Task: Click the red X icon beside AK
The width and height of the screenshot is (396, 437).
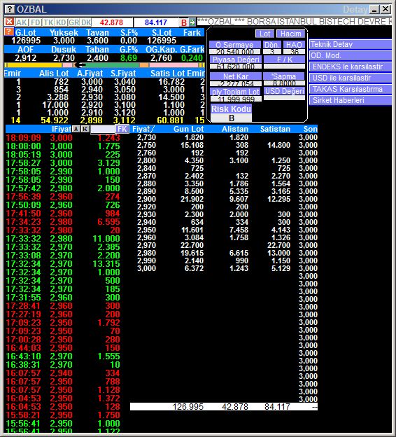Action: pyautogui.click(x=10, y=22)
